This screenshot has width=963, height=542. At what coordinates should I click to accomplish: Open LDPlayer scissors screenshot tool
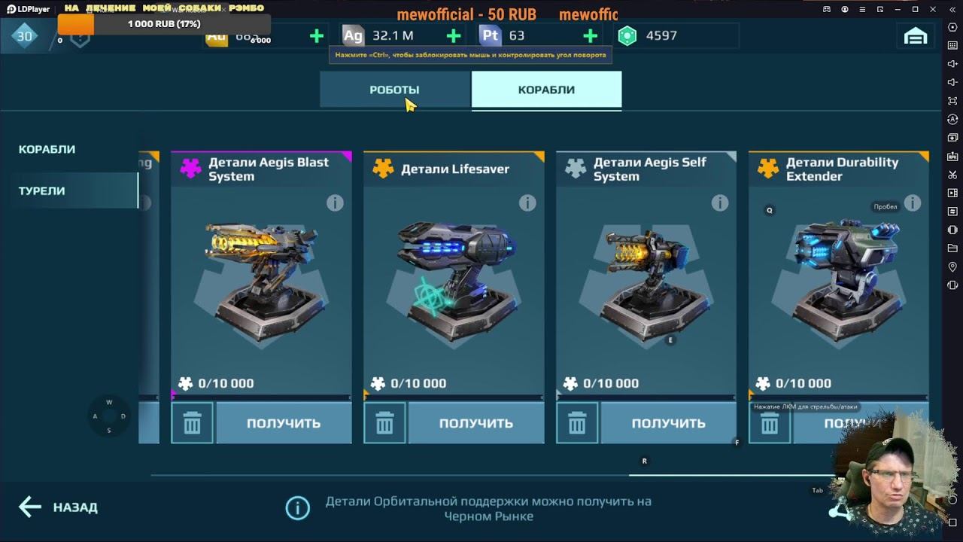click(952, 175)
